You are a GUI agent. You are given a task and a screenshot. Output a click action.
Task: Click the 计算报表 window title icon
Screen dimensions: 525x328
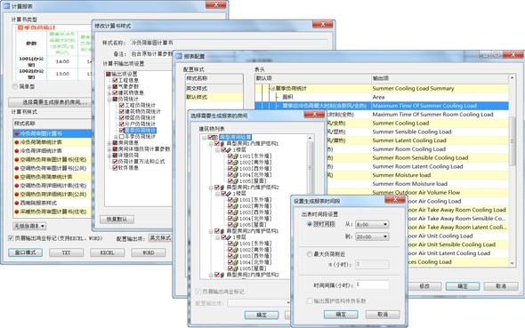pyautogui.click(x=6, y=6)
